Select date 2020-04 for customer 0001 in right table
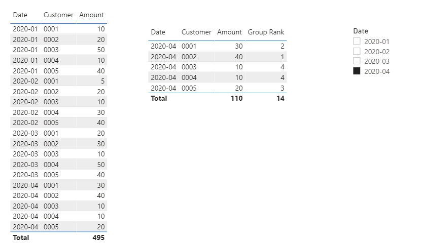Viewport: 423px width, 243px height. click(x=163, y=46)
